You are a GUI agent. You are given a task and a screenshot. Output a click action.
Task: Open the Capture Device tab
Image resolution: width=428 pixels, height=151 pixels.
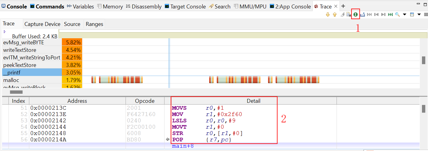point(42,24)
